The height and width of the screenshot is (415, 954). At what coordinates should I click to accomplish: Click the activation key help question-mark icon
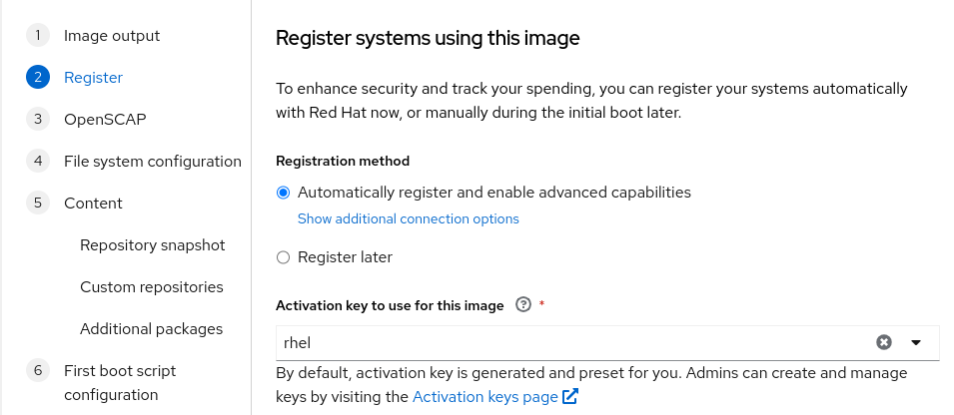523,304
